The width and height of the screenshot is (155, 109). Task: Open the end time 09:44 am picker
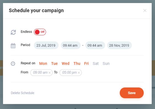(x=95, y=45)
